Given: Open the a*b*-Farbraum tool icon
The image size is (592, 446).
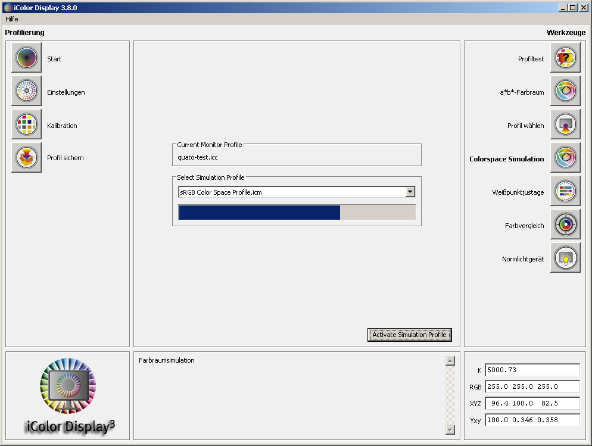Looking at the screenshot, I should pyautogui.click(x=565, y=91).
